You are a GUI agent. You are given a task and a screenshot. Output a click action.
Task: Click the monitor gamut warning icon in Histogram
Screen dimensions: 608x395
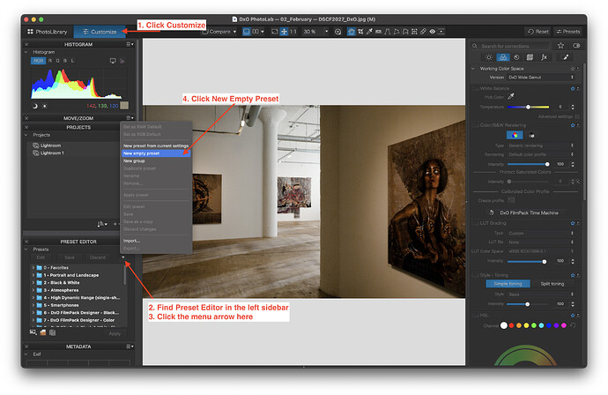coord(113,61)
